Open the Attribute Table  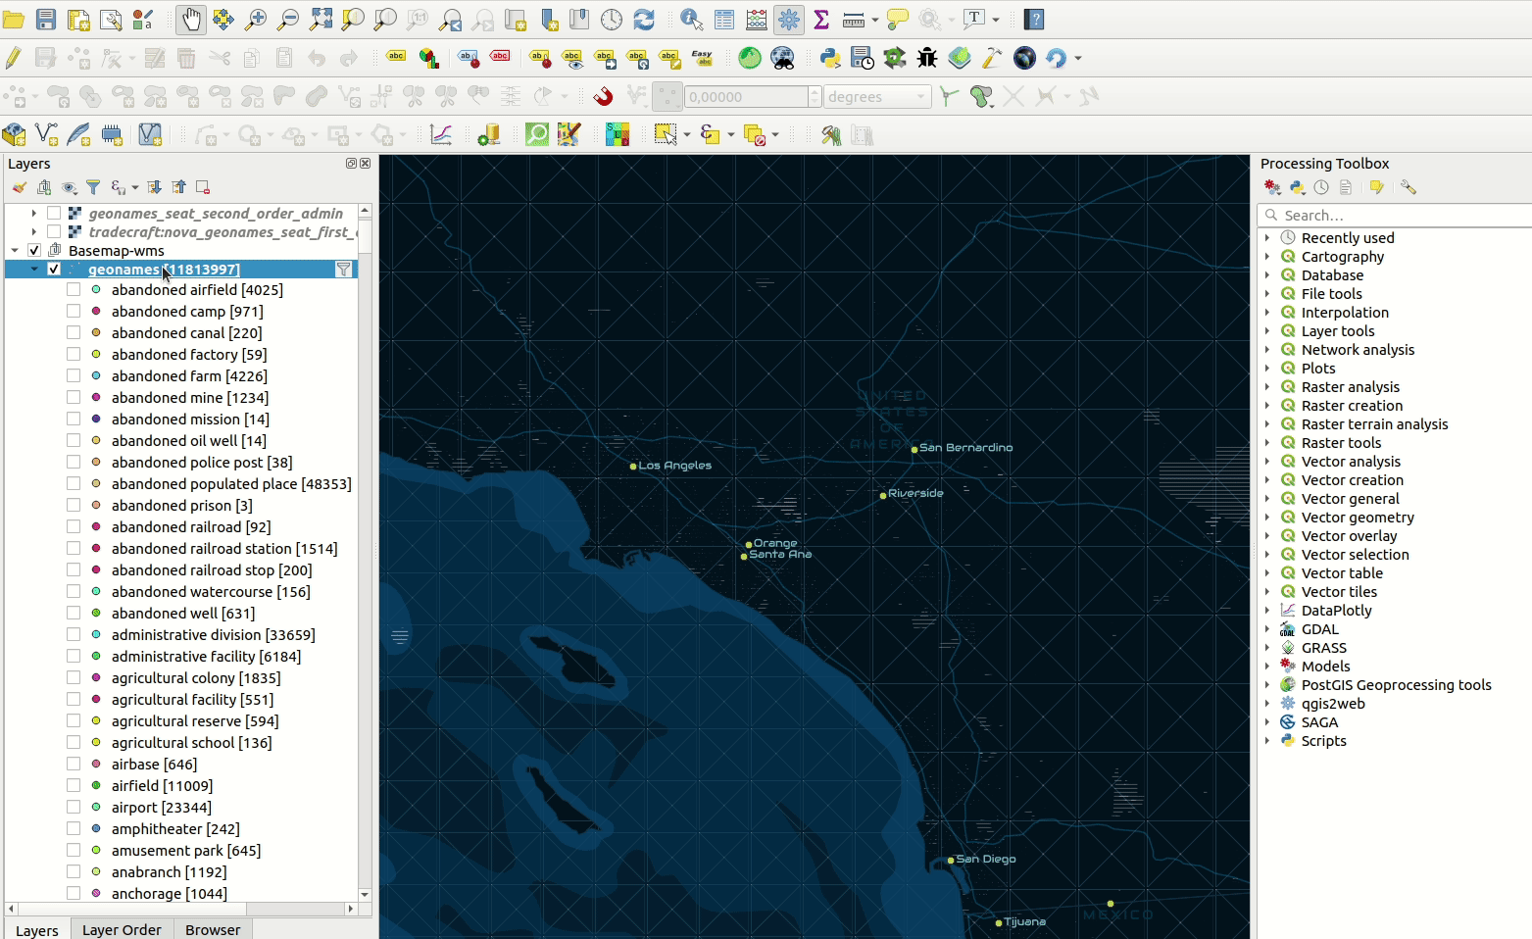tap(723, 19)
